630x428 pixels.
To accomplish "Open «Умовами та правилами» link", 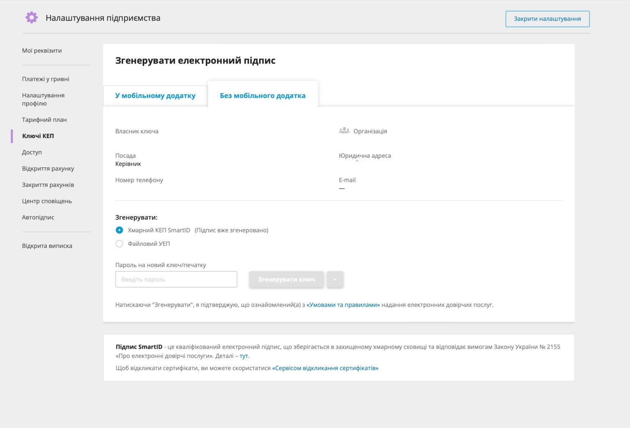I will click(343, 305).
